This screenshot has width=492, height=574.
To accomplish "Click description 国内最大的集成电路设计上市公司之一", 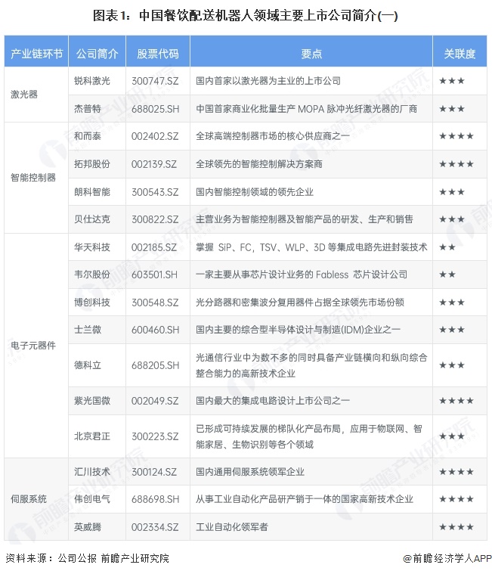I will (273, 401).
